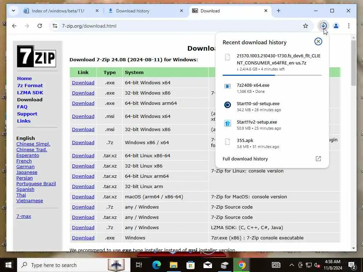The image size is (363, 272).
Task: Switch language to French
Action: coord(24,161)
